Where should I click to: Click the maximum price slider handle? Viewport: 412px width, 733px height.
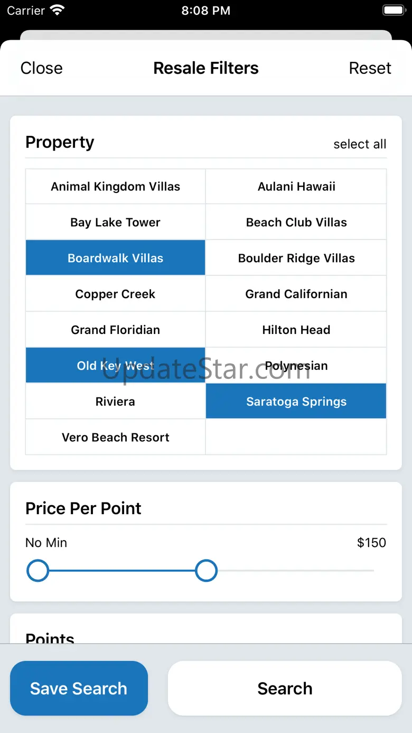(206, 571)
